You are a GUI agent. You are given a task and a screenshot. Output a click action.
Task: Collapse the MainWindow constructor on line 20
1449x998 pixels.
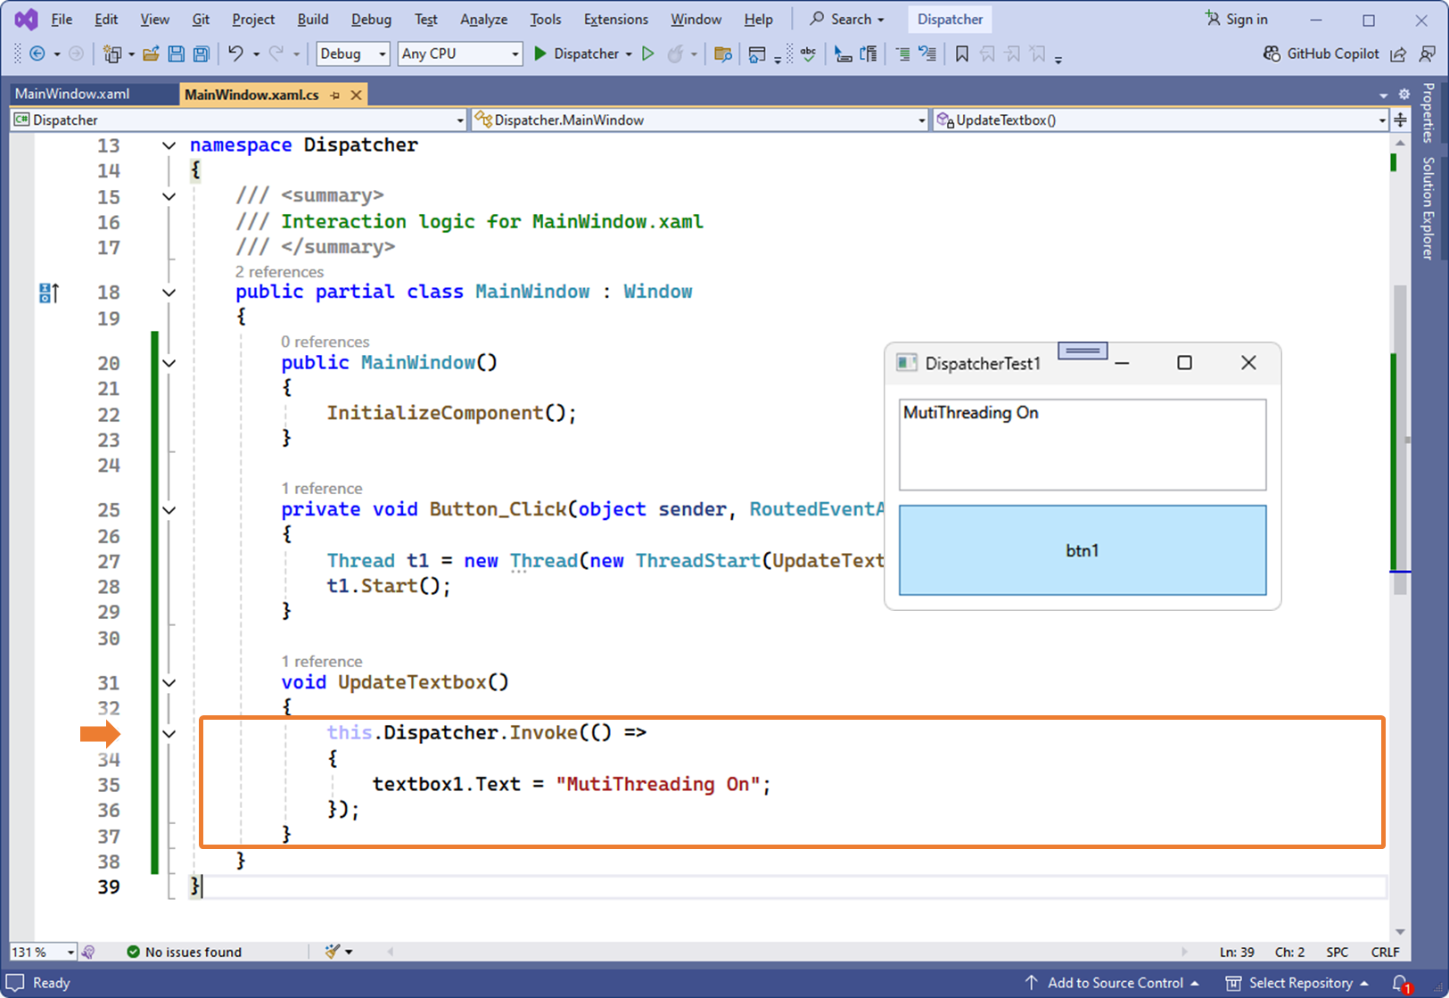169,363
